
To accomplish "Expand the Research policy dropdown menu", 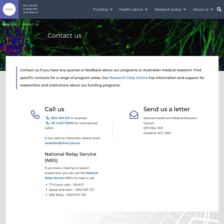I will point(170,9).
